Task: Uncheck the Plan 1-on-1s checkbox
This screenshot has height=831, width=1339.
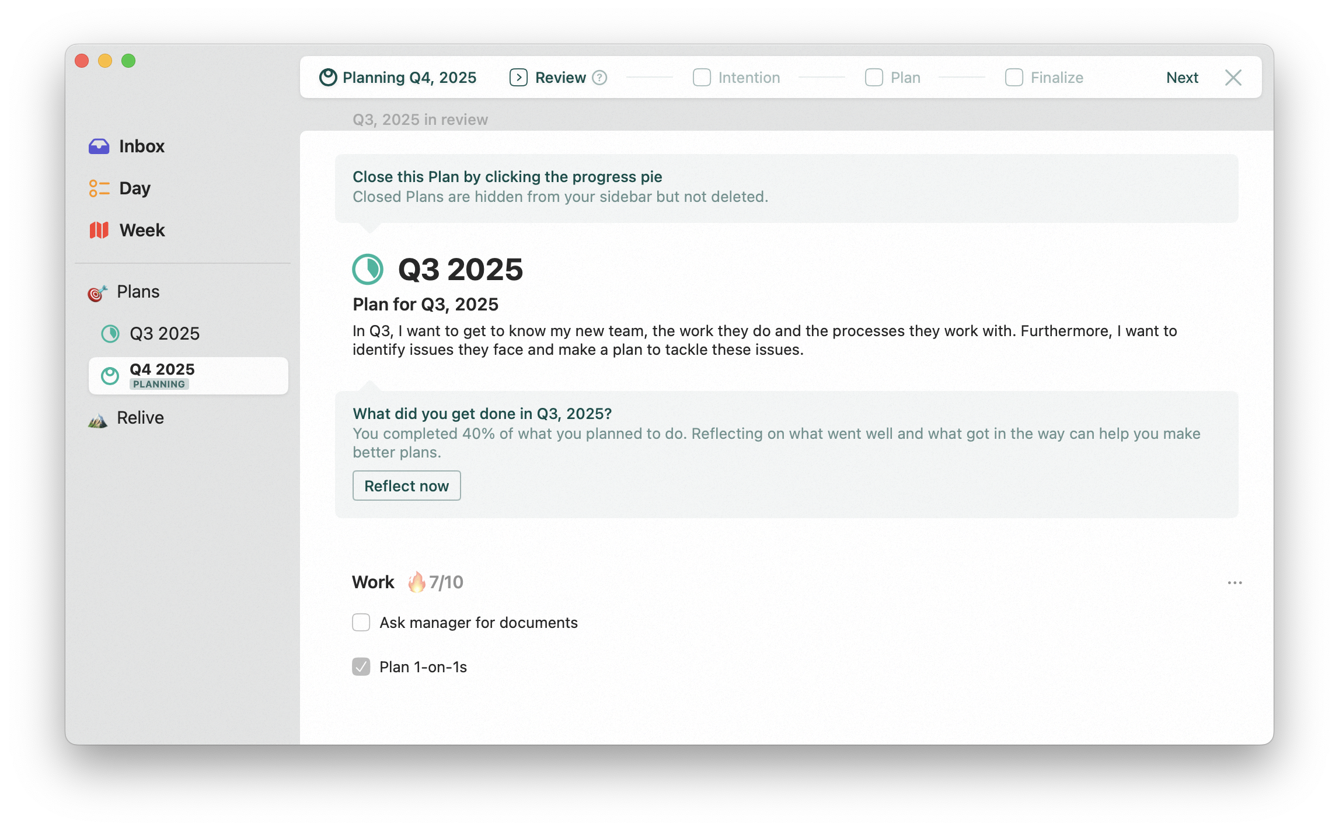Action: point(361,666)
